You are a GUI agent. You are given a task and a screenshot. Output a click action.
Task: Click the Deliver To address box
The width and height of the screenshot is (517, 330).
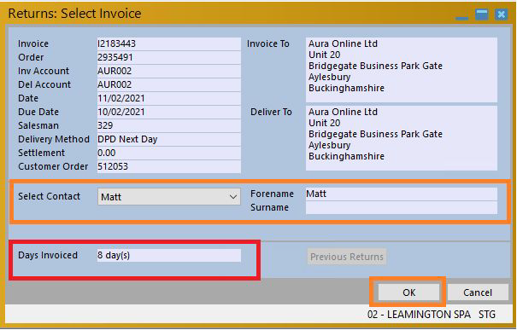pos(402,138)
